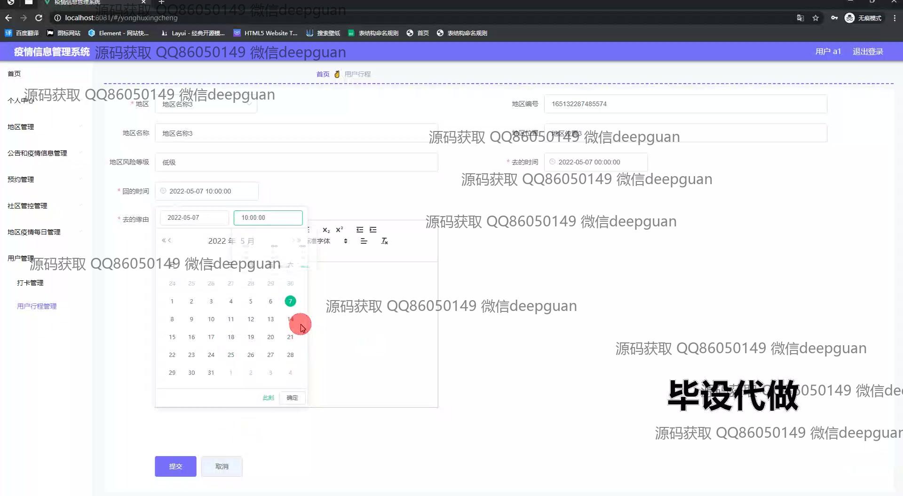Click the 取消 cancel button

[222, 466]
